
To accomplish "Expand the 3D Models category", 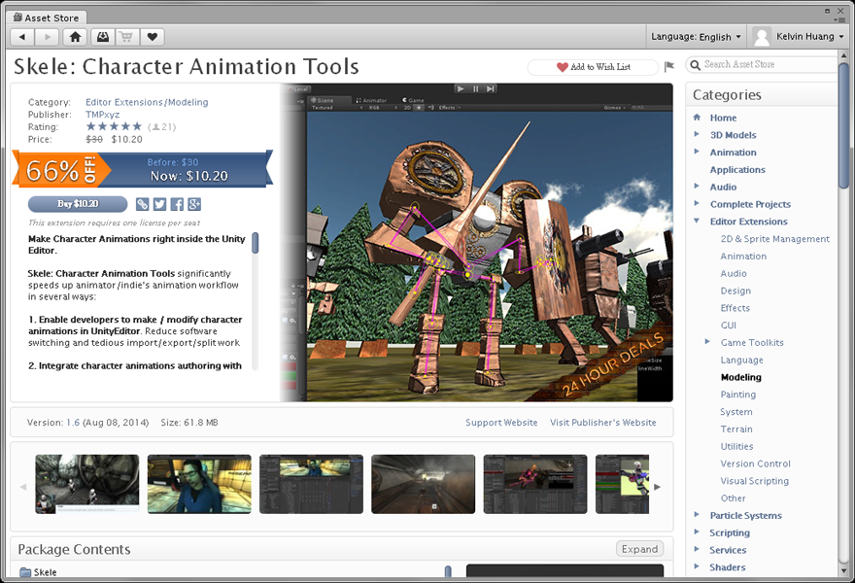I will [x=697, y=135].
